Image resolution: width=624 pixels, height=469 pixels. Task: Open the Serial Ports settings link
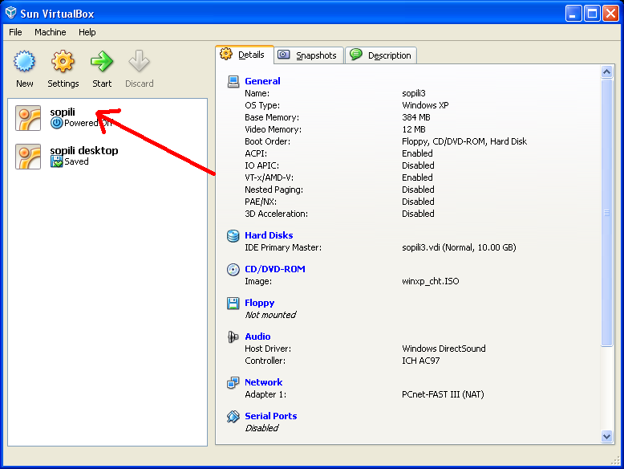[270, 416]
